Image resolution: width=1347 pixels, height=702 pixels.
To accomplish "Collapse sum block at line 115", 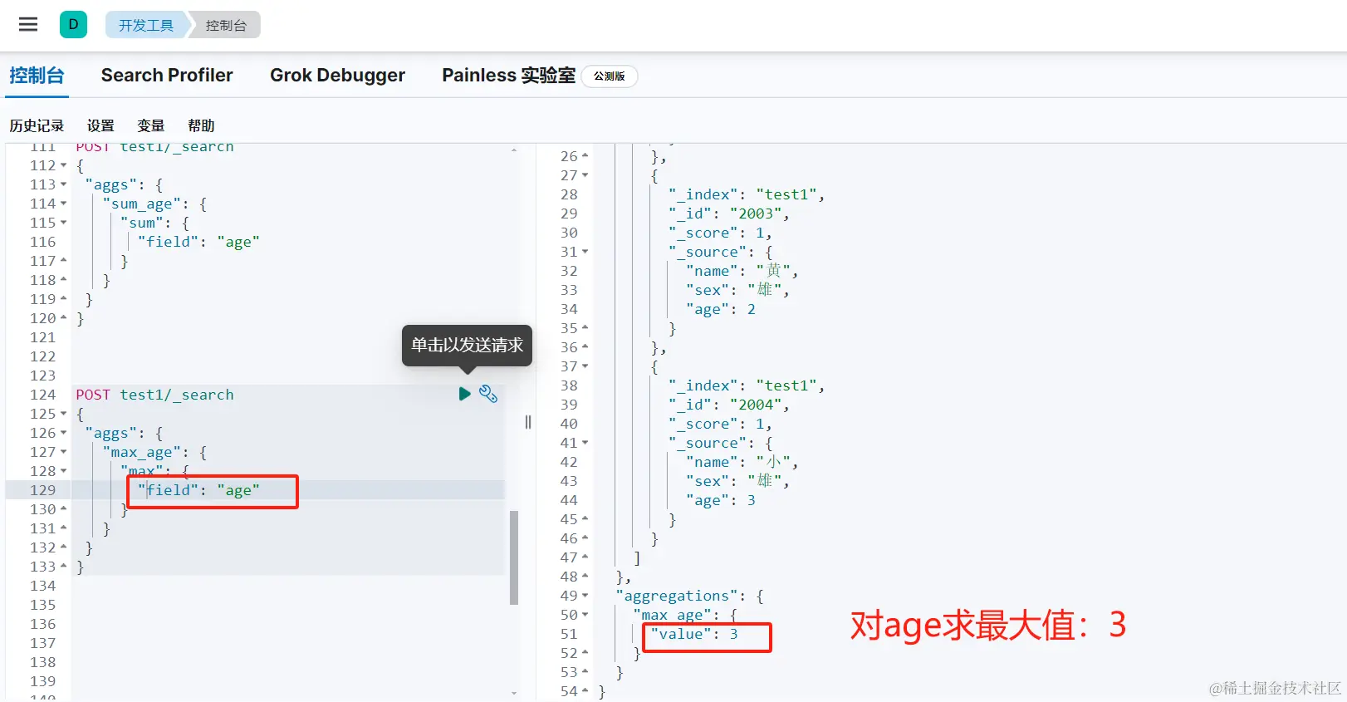I will 63,223.
